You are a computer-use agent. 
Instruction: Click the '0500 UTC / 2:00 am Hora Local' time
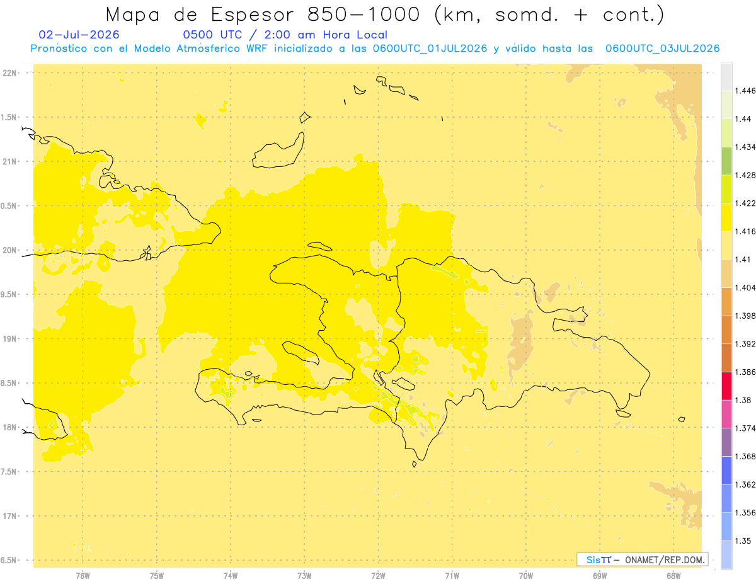click(285, 35)
